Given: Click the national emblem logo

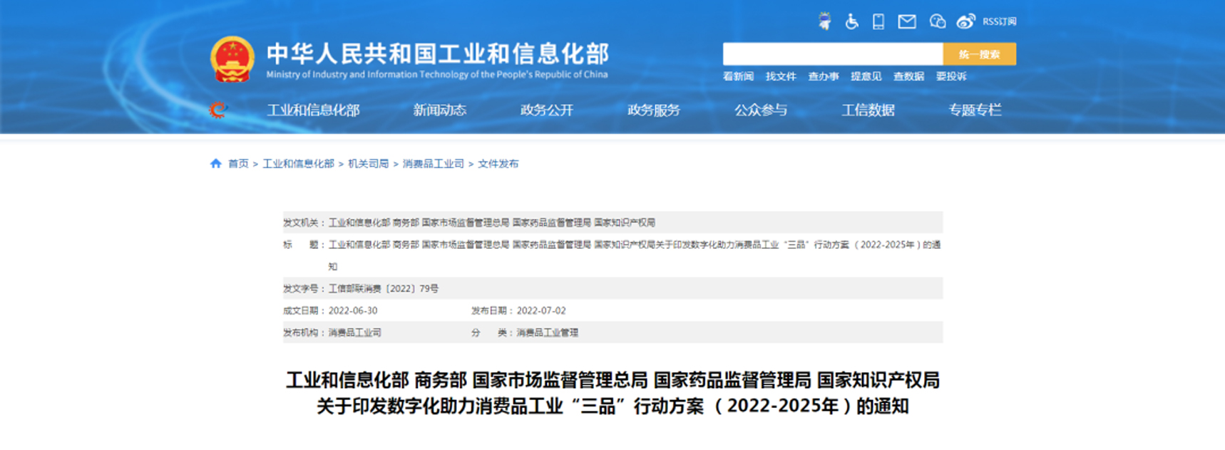Looking at the screenshot, I should point(232,59).
